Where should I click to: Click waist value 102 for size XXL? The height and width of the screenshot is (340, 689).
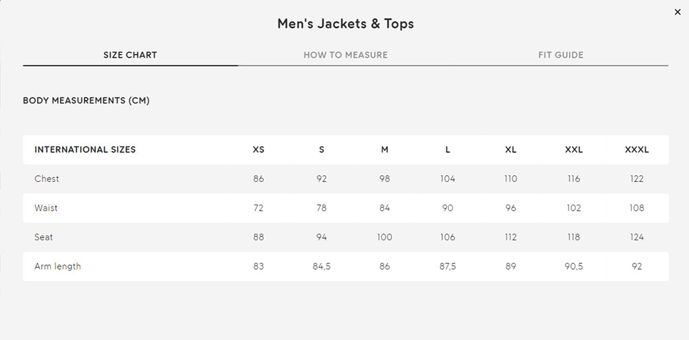coord(573,208)
